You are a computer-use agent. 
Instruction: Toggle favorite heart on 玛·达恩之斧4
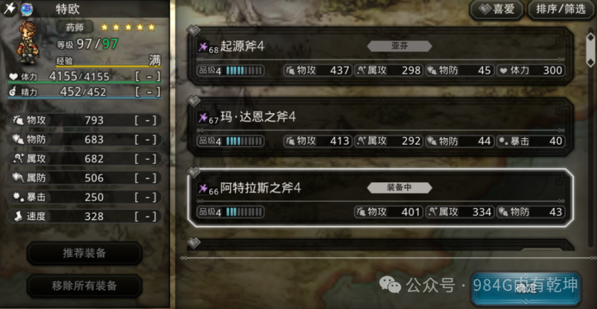(x=193, y=101)
